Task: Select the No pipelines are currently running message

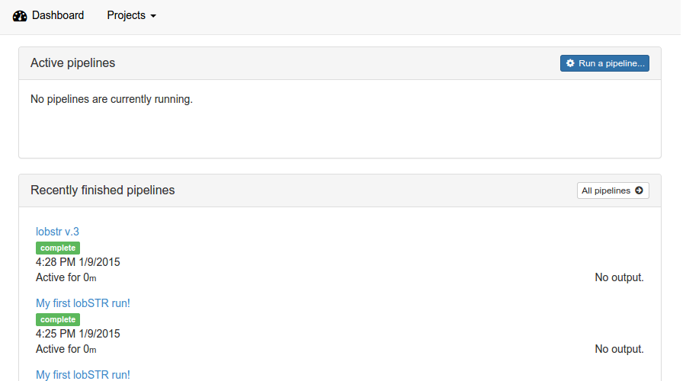Action: pos(111,99)
